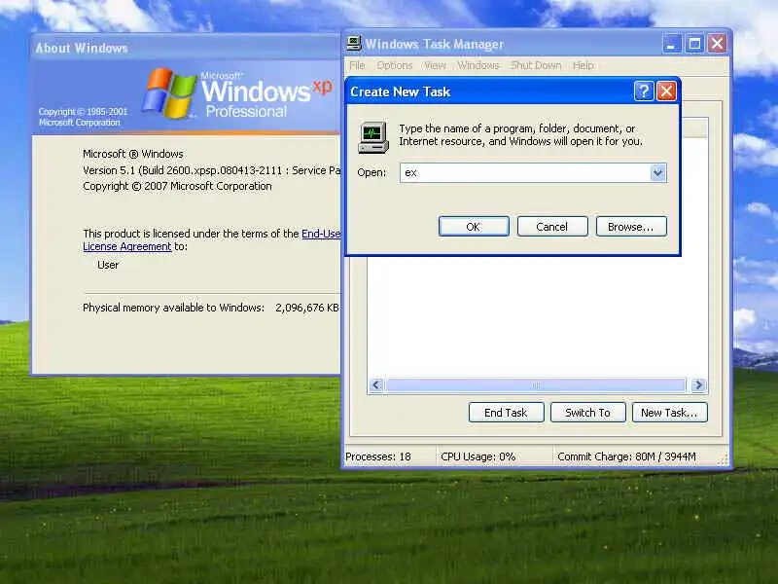The width and height of the screenshot is (778, 584).
Task: Open the Browse... file picker
Action: (630, 227)
